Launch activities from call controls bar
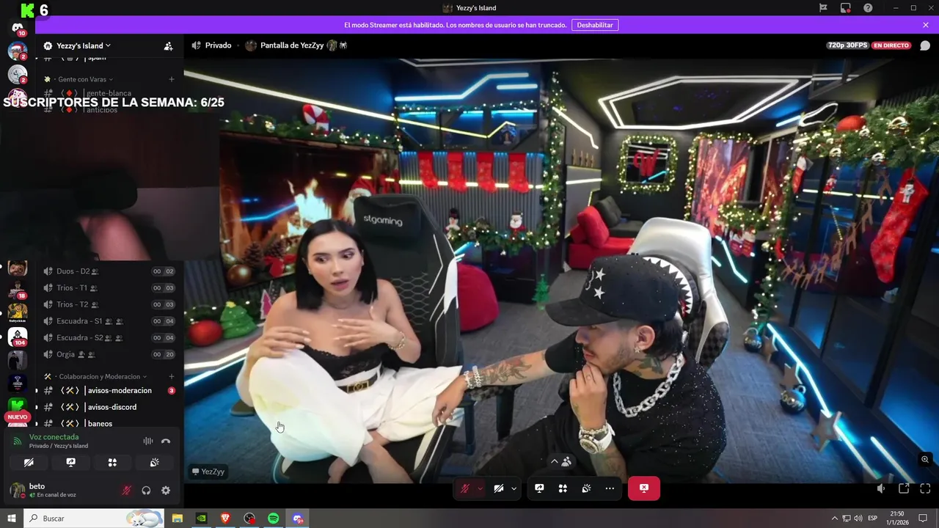 [x=563, y=488]
